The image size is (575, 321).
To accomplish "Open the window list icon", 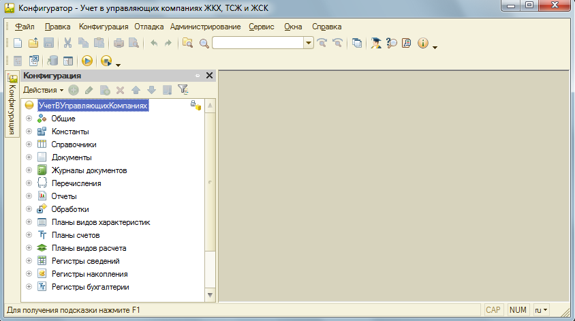I will 357,43.
